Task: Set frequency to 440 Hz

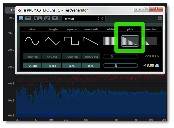Action: pos(52,57)
